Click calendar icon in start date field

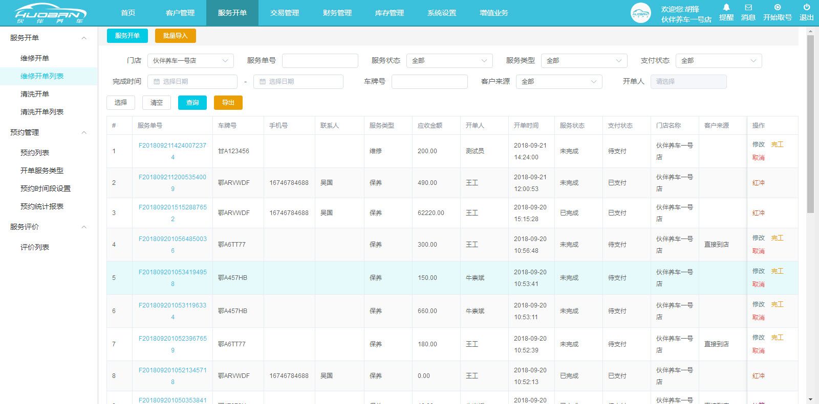(157, 82)
